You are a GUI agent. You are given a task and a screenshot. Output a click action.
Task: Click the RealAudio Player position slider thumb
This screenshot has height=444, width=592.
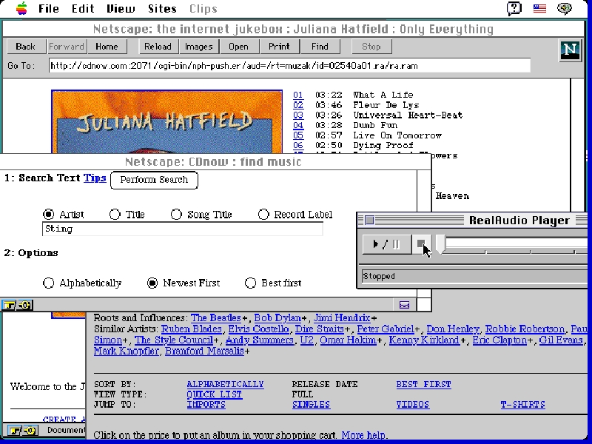[x=440, y=244]
